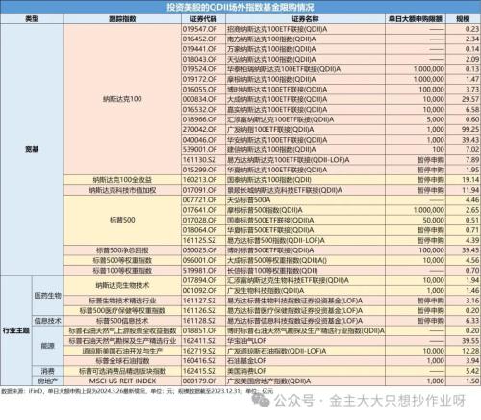Select scale value 6.33

(x=472, y=321)
